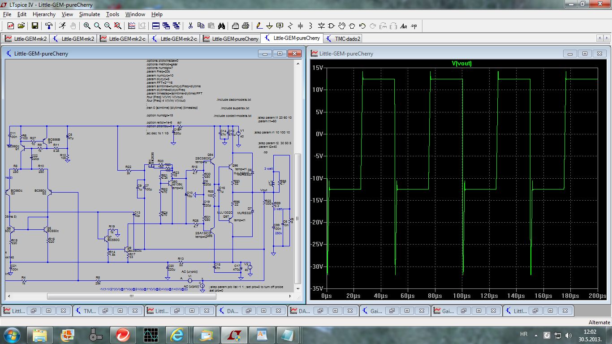The width and height of the screenshot is (612, 344).
Task: Select the Place Component gate icon
Action: coord(332,26)
